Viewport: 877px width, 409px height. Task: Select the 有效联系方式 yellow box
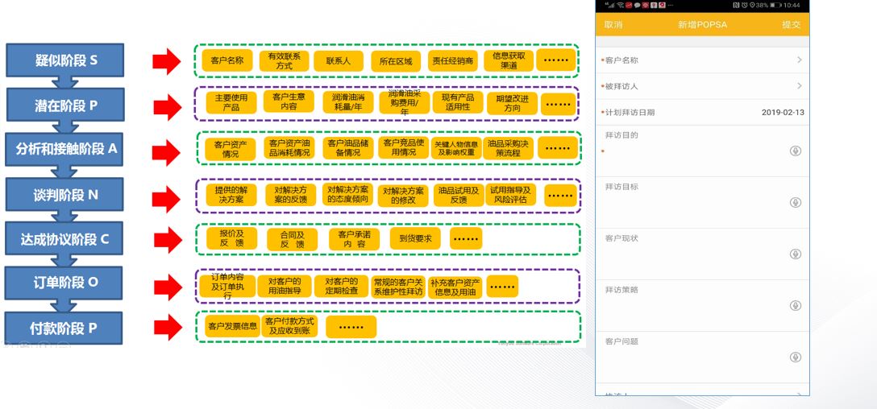point(284,61)
